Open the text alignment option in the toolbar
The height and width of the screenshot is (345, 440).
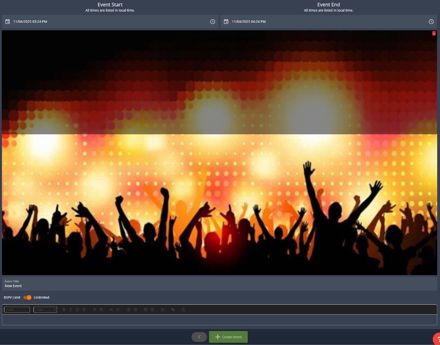tap(162, 309)
